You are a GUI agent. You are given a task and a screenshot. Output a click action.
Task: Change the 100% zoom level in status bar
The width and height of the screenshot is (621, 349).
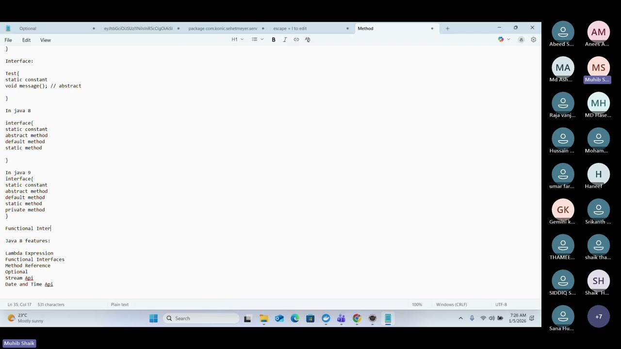(x=417, y=305)
